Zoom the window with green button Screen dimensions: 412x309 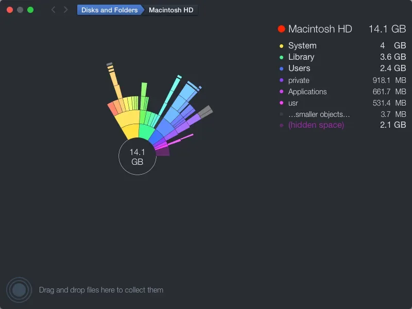[30, 10]
